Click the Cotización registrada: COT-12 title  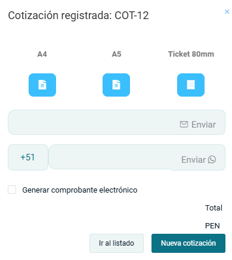pos(78,16)
